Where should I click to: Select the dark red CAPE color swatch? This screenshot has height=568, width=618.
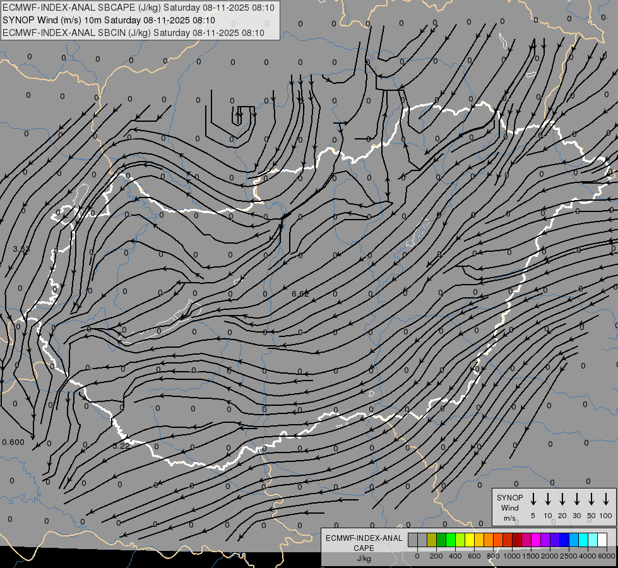(x=518, y=540)
